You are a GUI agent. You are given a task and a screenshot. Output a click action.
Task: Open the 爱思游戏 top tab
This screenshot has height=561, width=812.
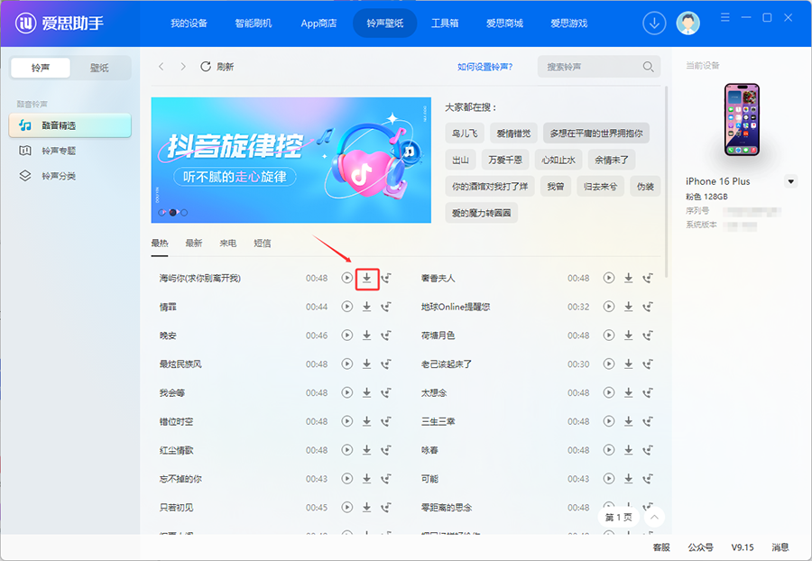click(x=568, y=23)
